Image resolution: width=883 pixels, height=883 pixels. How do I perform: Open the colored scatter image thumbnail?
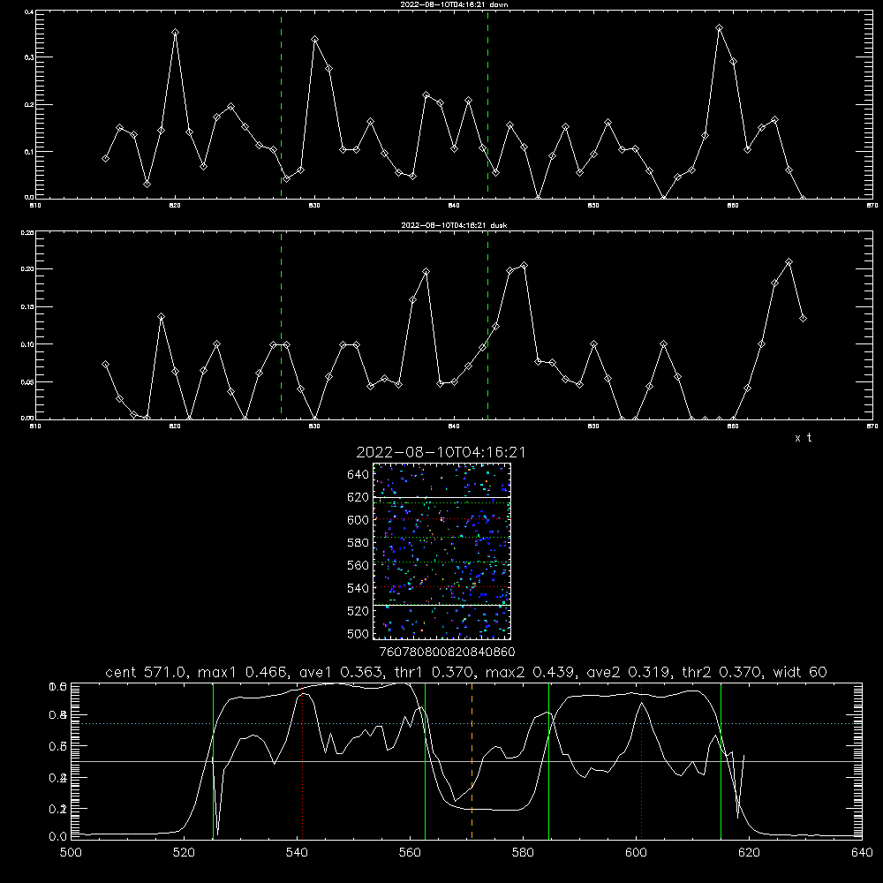[442, 551]
